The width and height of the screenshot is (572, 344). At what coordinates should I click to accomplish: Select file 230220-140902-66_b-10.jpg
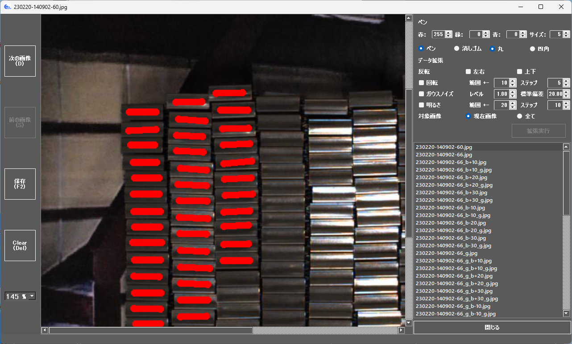pos(489,208)
